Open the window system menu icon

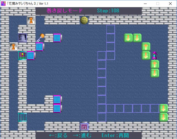3,4
